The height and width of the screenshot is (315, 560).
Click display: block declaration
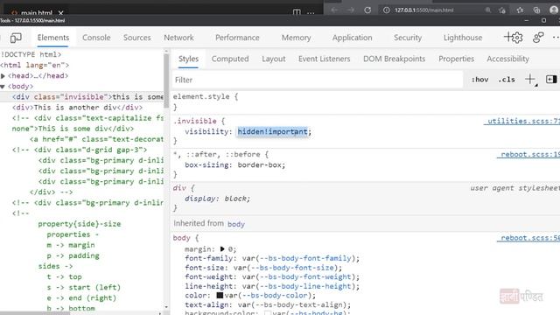pyautogui.click(x=218, y=199)
